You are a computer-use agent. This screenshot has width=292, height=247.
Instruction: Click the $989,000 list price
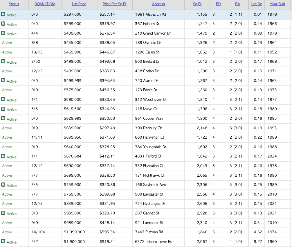tap(73, 223)
